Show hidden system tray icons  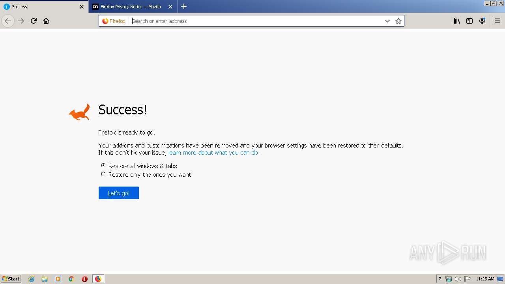[x=440, y=279]
